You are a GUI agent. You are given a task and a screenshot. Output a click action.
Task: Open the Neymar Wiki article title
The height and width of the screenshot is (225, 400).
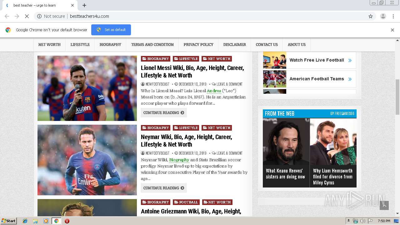[187, 141]
